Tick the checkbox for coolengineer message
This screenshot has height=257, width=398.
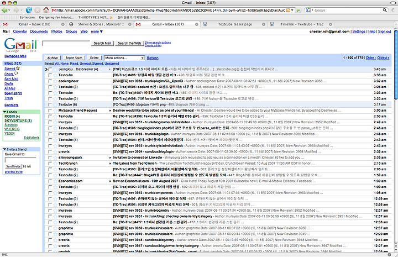tap(50, 81)
